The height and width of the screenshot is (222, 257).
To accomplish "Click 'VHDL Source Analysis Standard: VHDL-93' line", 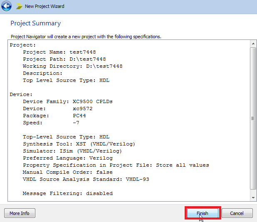I will 86,179.
